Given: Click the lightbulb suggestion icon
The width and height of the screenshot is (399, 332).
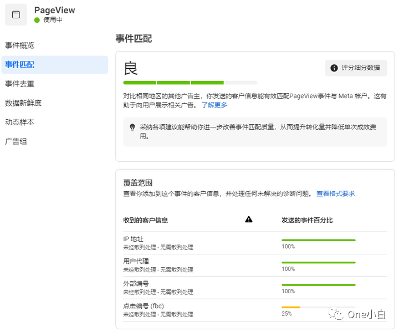Looking at the screenshot, I should point(132,127).
